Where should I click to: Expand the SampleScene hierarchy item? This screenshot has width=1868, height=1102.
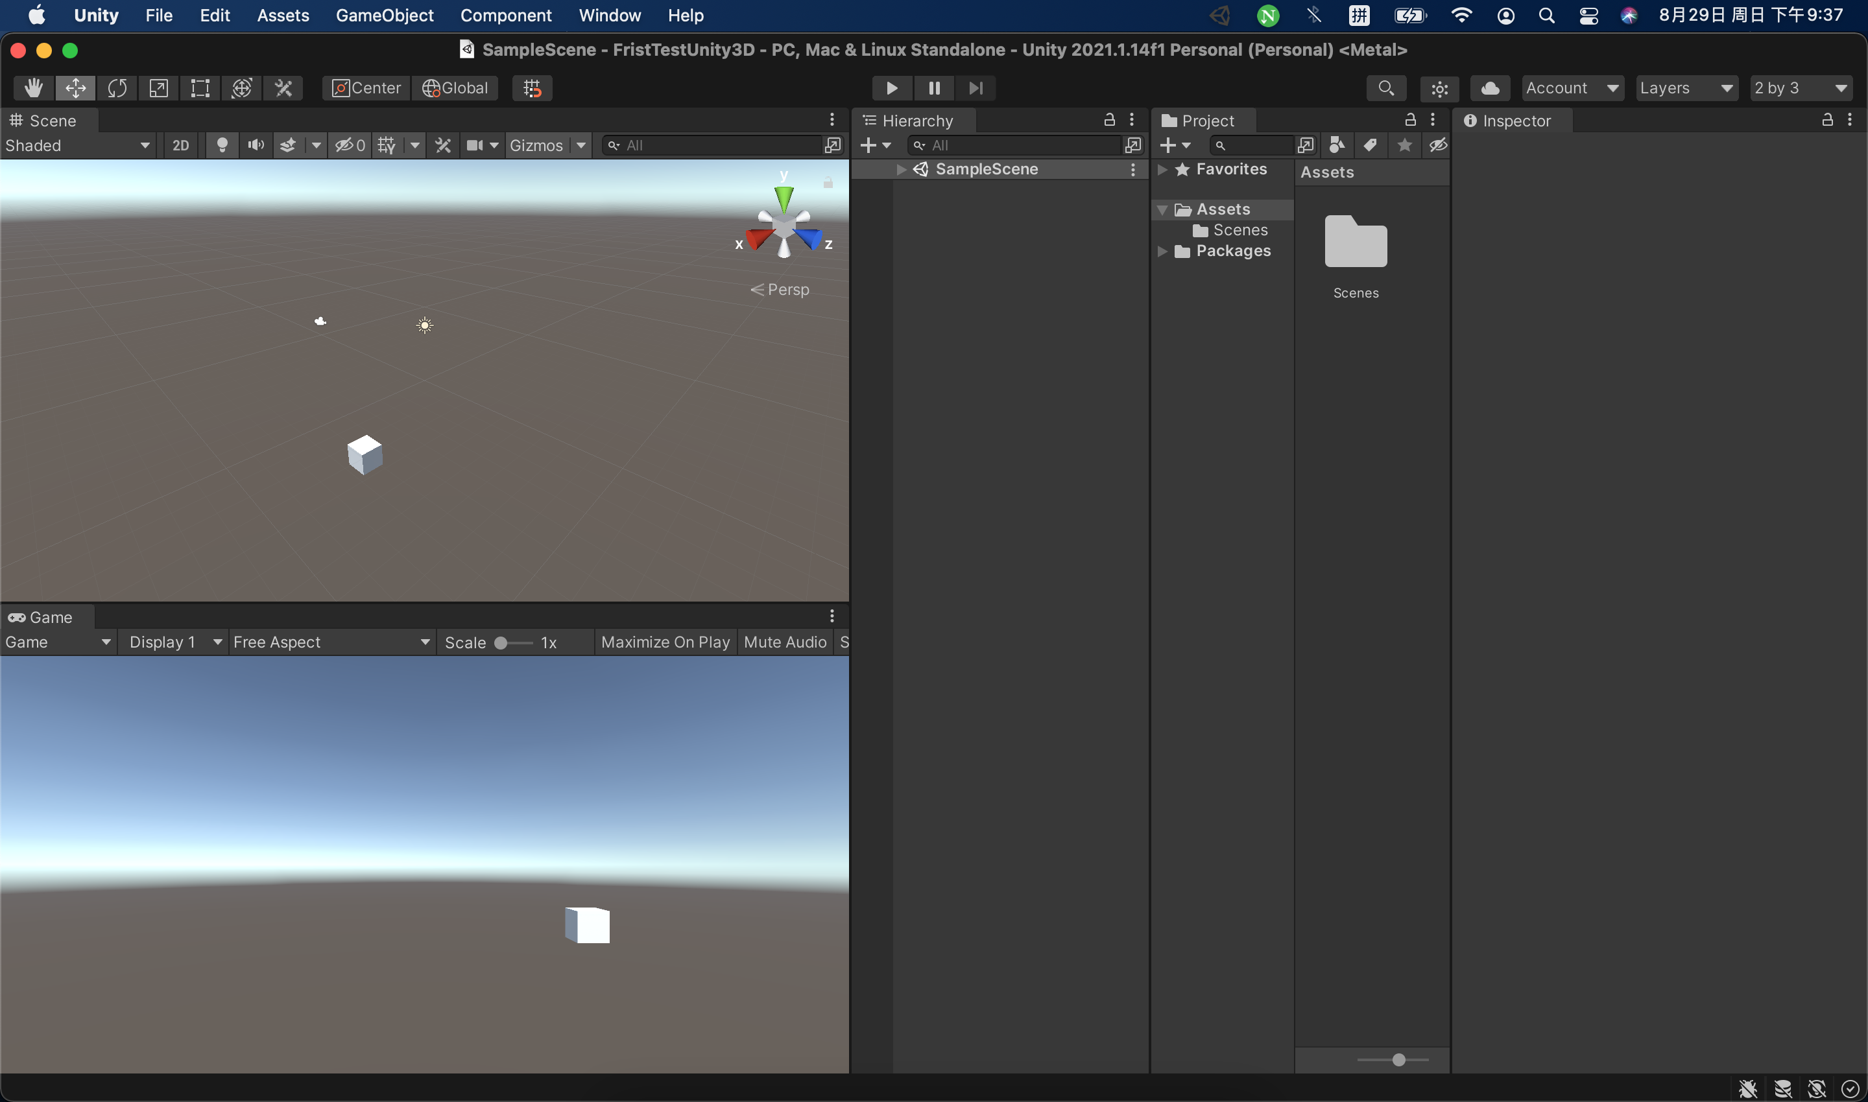click(900, 169)
